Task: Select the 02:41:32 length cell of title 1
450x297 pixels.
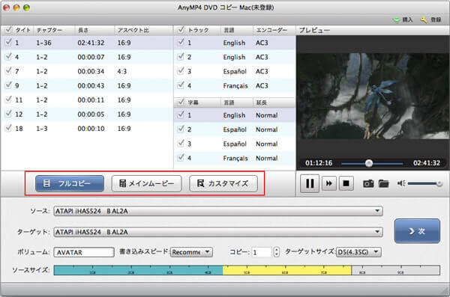Action: pos(91,43)
